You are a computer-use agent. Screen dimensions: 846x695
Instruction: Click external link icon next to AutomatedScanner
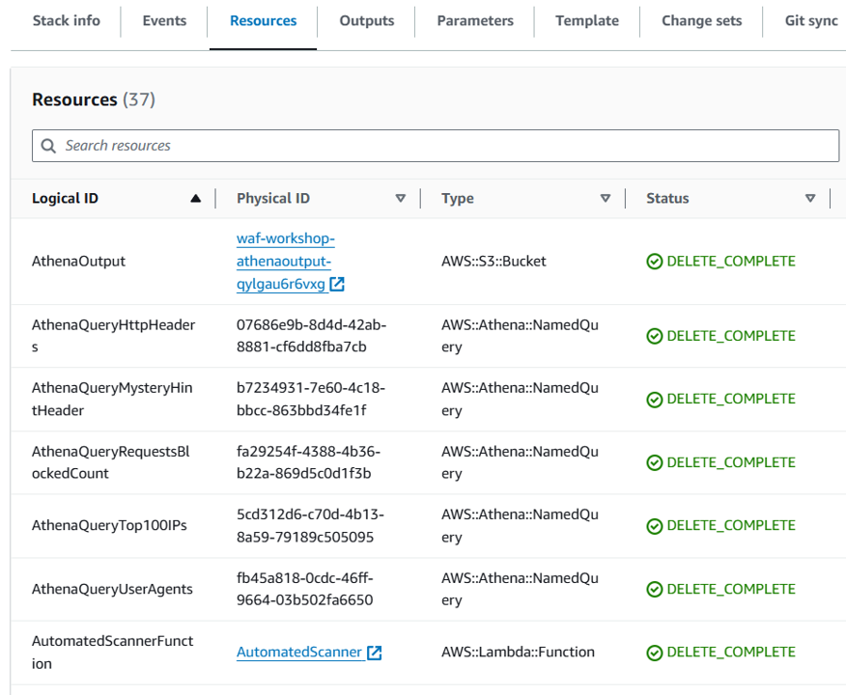tap(375, 653)
